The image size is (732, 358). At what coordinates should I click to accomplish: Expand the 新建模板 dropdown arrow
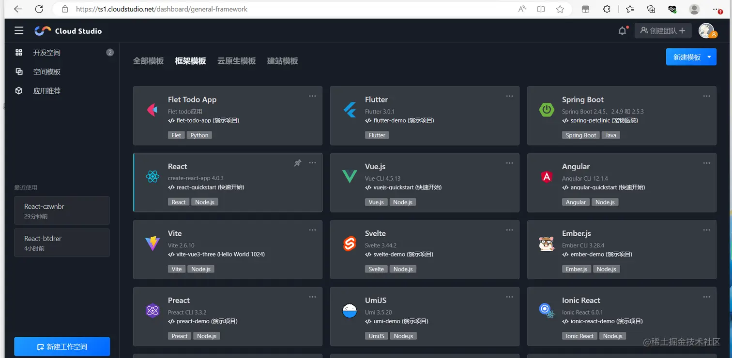pos(709,57)
